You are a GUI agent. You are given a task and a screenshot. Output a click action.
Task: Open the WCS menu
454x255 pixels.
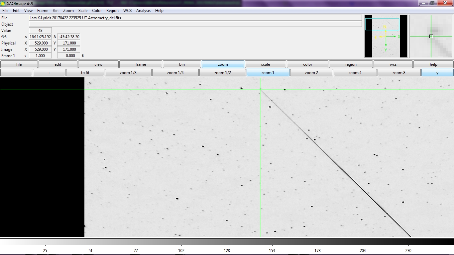(127, 11)
